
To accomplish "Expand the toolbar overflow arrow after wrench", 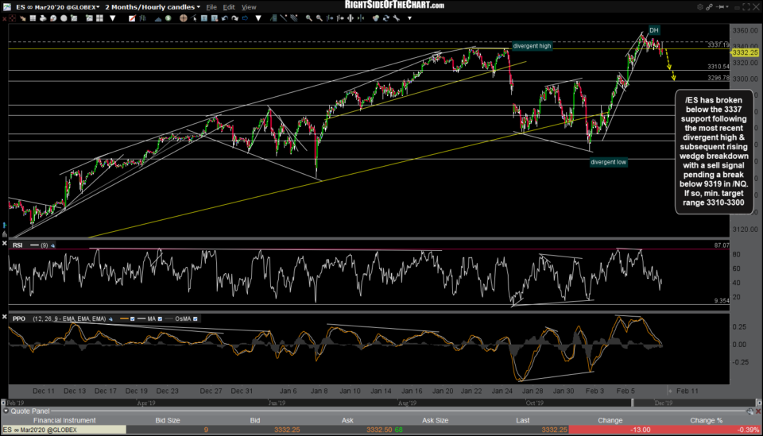I will 410,18.
